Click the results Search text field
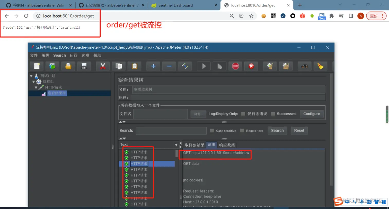This screenshot has width=389, height=209. click(171, 130)
